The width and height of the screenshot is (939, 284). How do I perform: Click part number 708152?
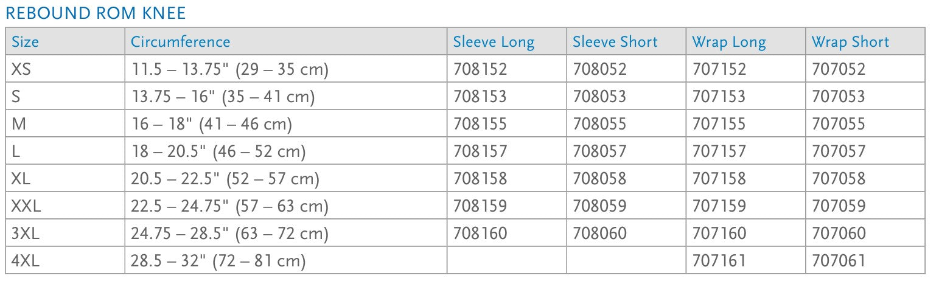click(480, 70)
